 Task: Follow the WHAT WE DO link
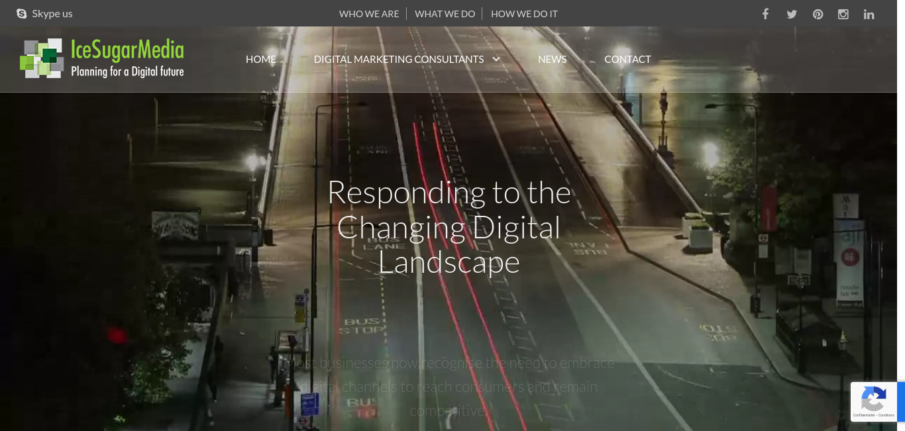445,14
